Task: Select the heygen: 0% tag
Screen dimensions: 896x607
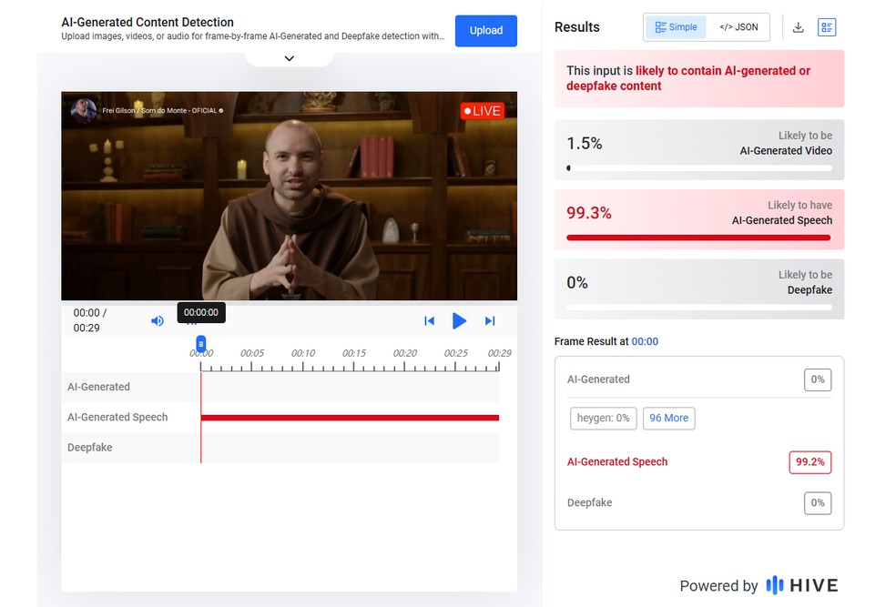Action: tap(603, 419)
